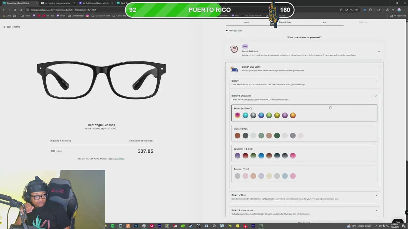Pick the blue Gradient tint swatch
This screenshot has width=408, height=229.
pos(261,156)
